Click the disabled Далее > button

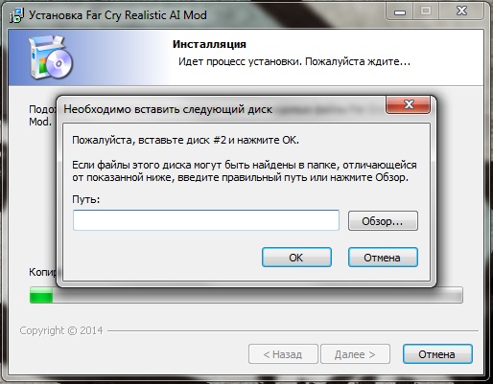pos(356,354)
